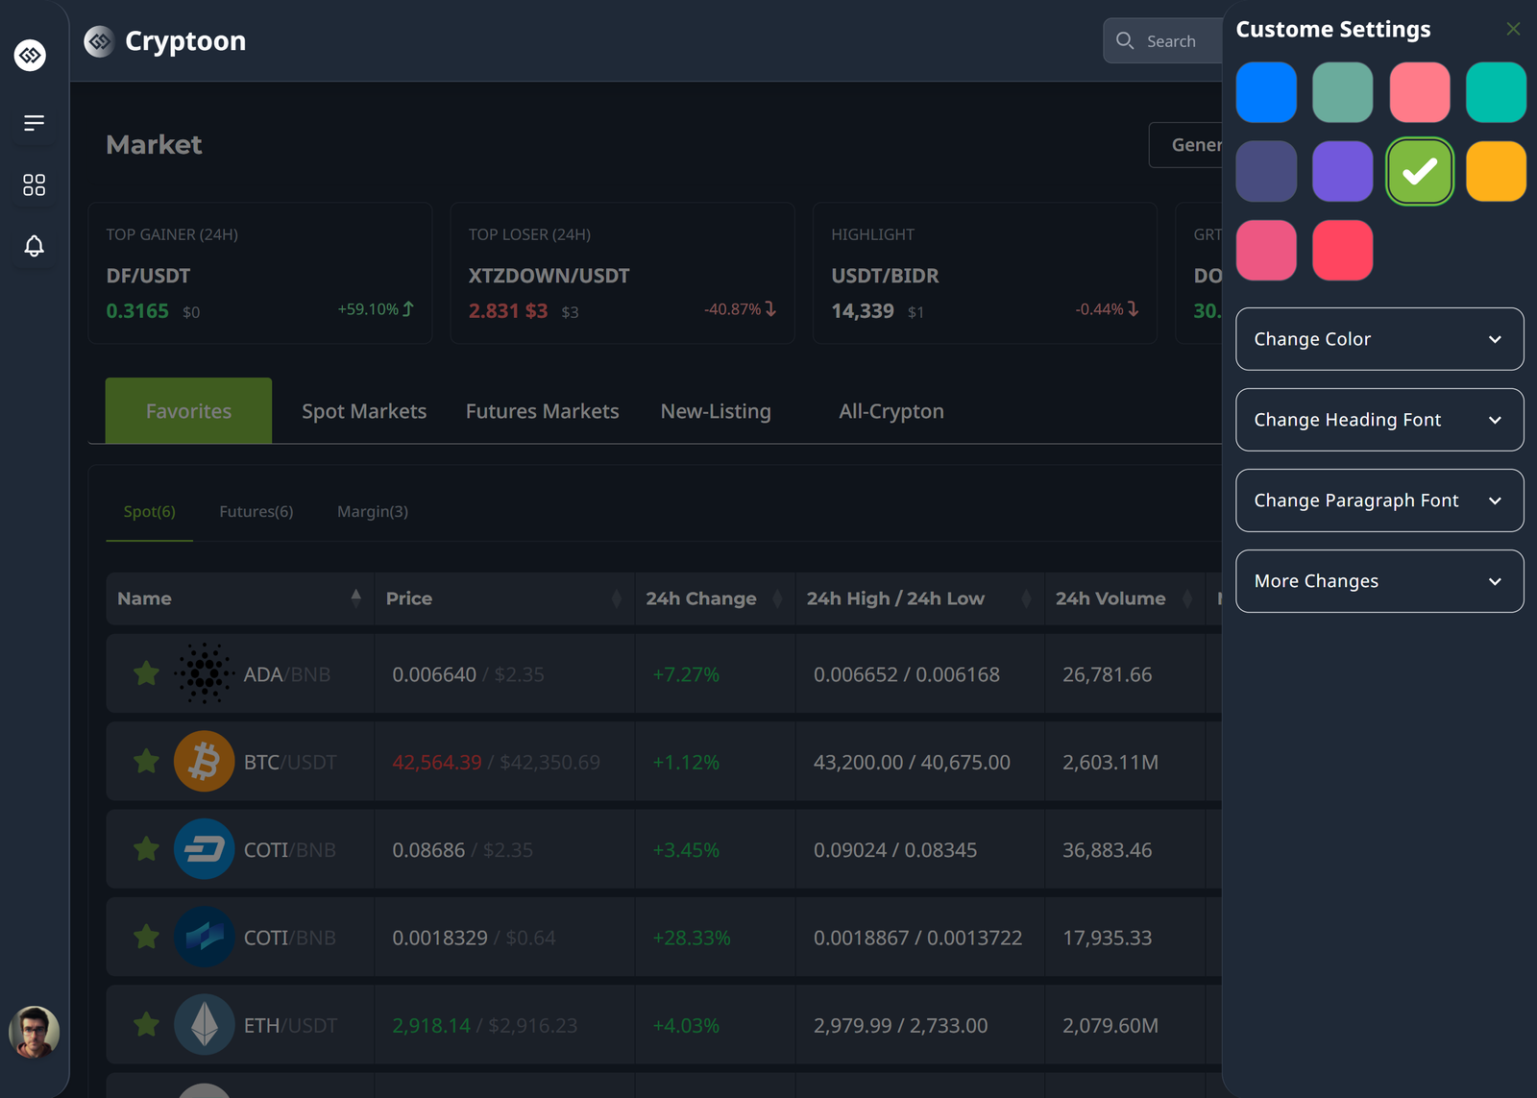Open the user profile avatar

coord(34,1032)
